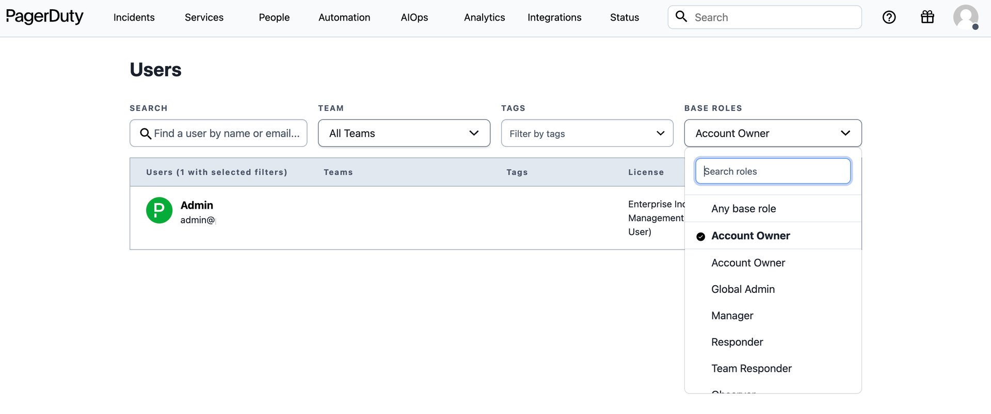Screen dimensions: 991x414
Task: Click the gift box icon
Action: click(927, 18)
